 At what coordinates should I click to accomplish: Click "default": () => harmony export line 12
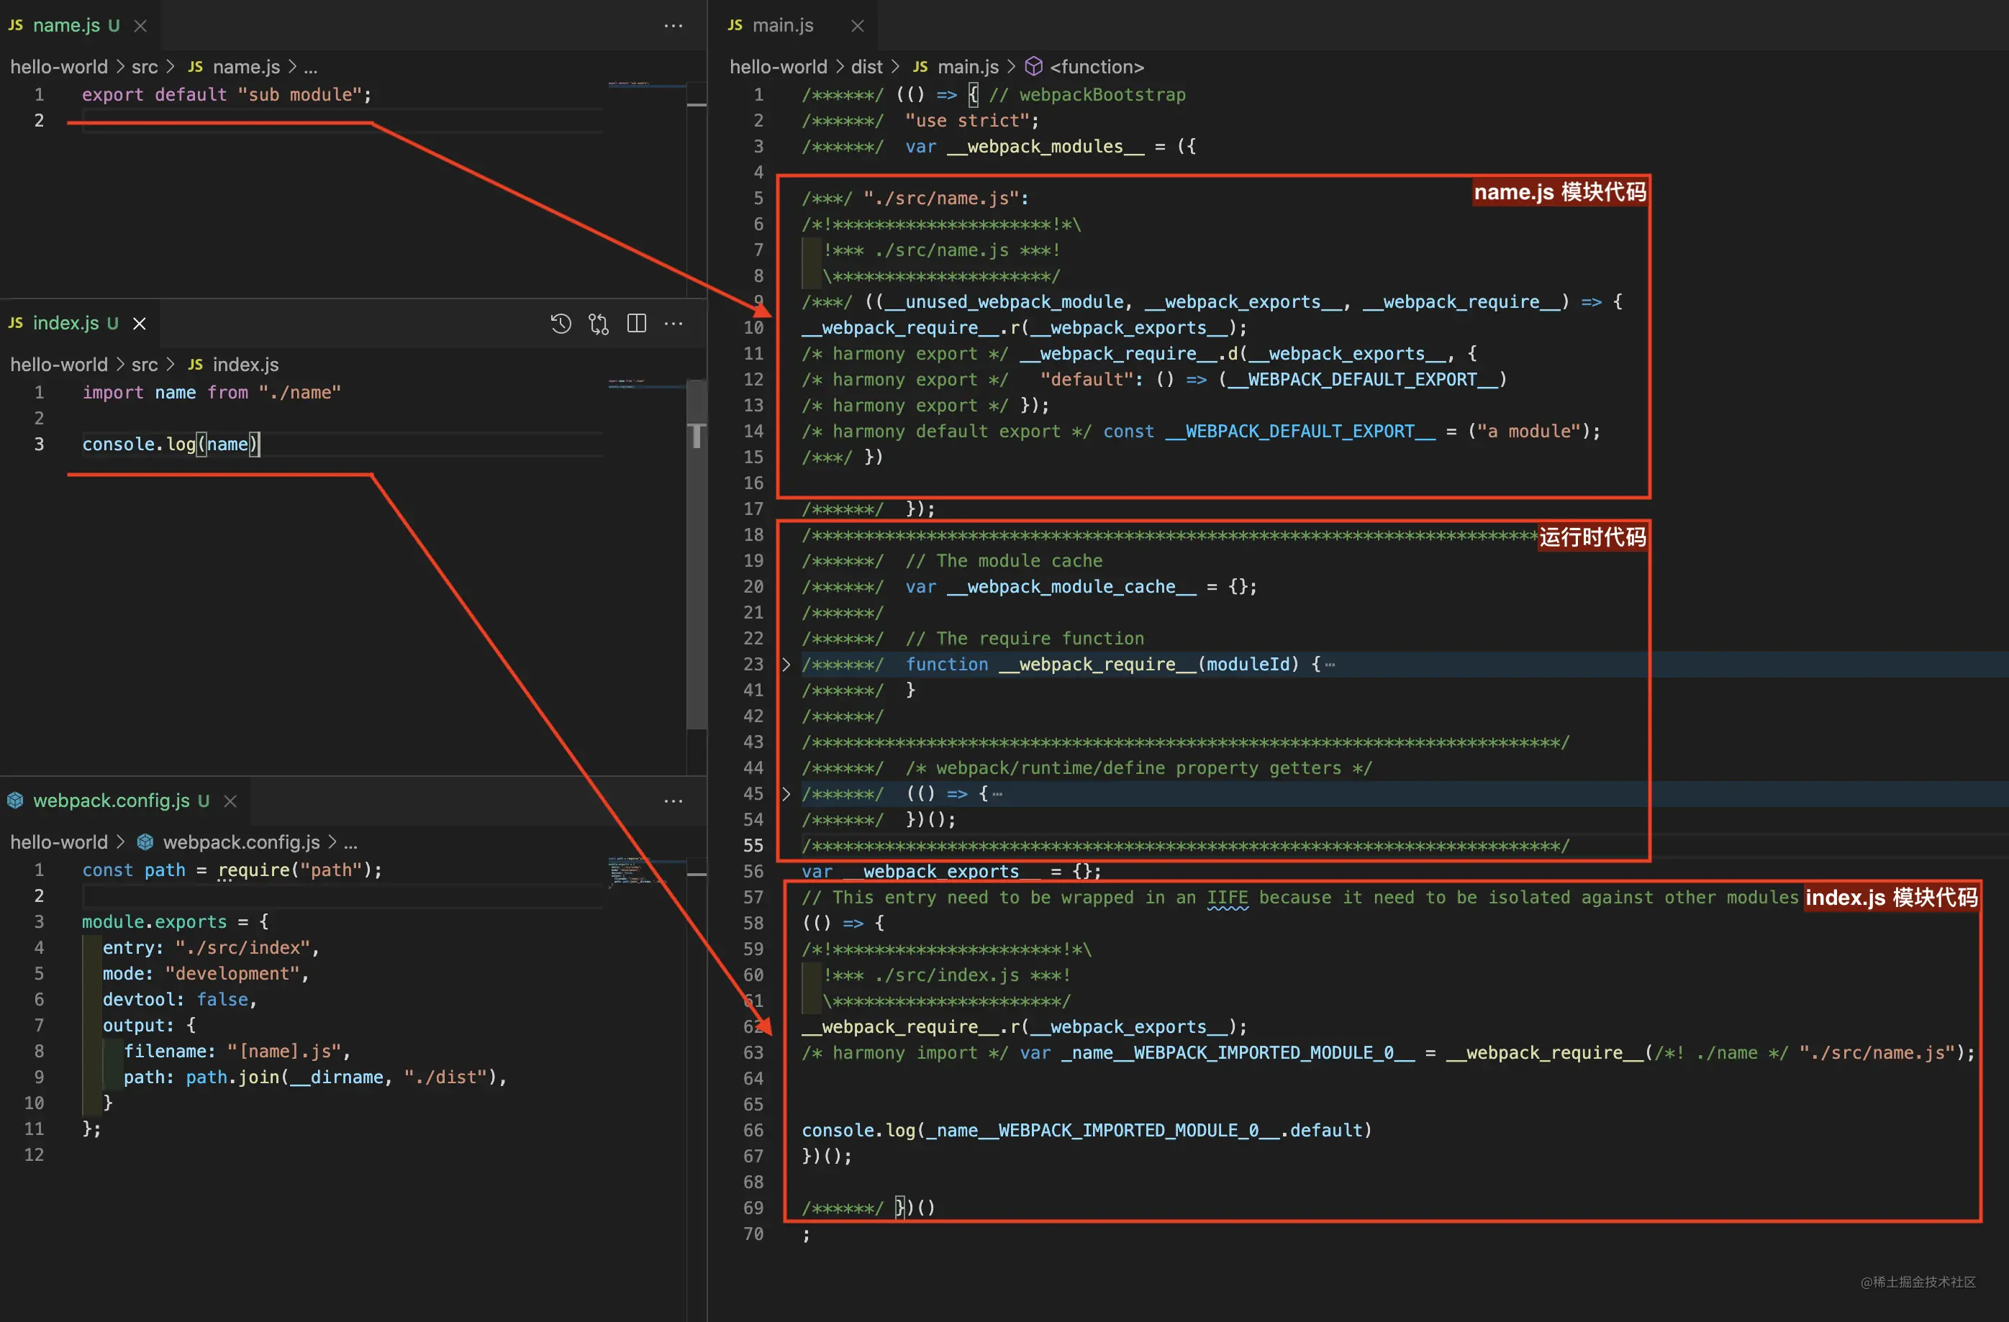(1154, 380)
